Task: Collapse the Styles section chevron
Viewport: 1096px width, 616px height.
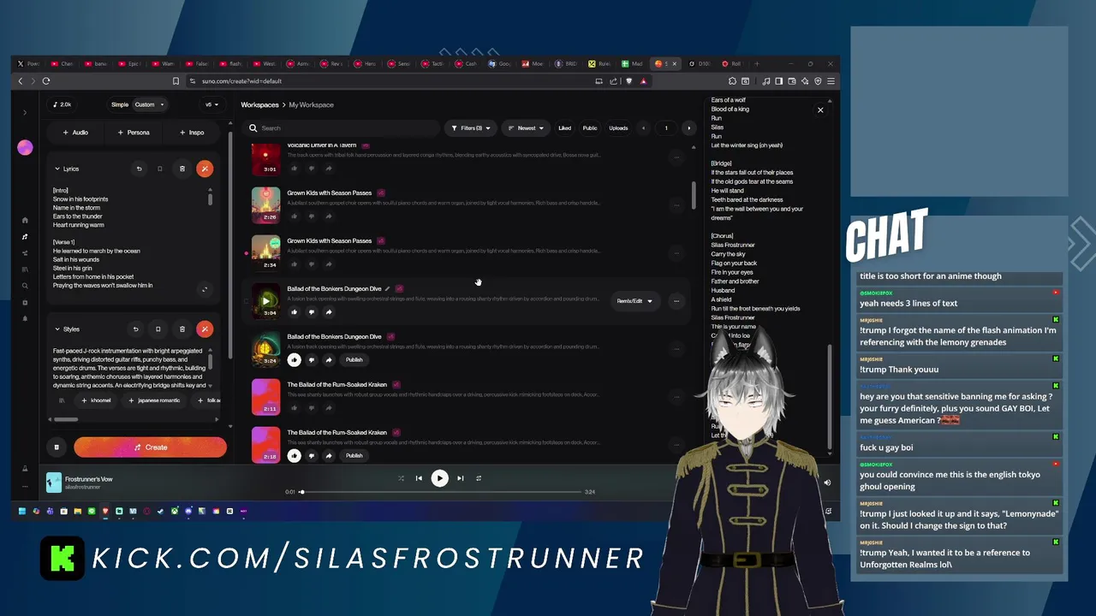Action: coord(57,329)
